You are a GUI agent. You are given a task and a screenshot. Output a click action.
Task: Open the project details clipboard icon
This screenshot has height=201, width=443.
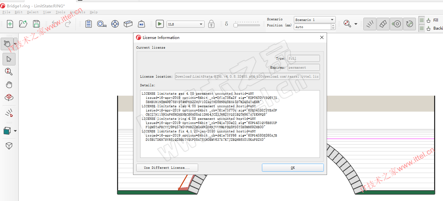(x=89, y=24)
